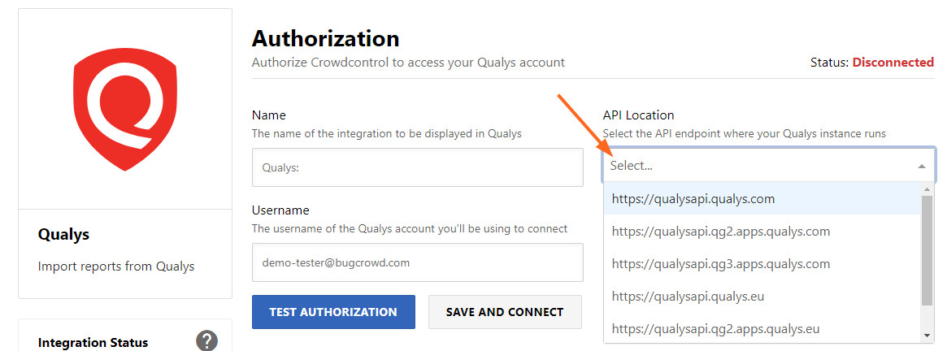Choose https://qualysapi.qg2.apps.qualys.eu option
The image size is (947, 351).
pyautogui.click(x=762, y=329)
